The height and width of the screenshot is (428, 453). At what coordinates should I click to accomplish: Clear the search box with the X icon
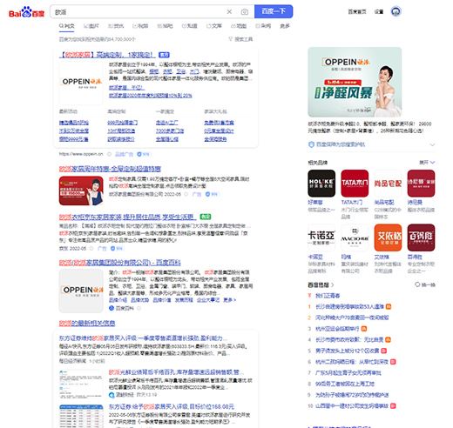click(x=229, y=11)
